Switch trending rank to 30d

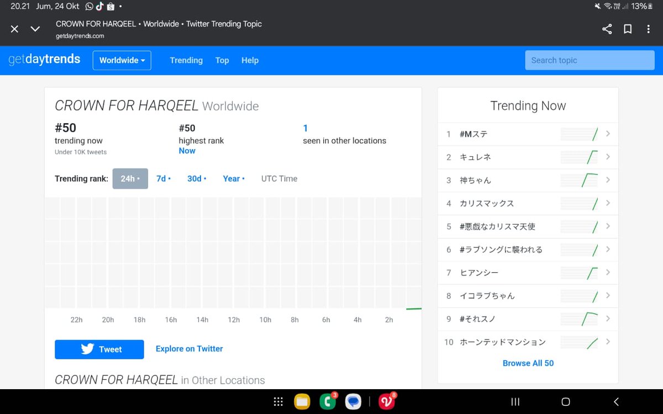[x=197, y=179]
